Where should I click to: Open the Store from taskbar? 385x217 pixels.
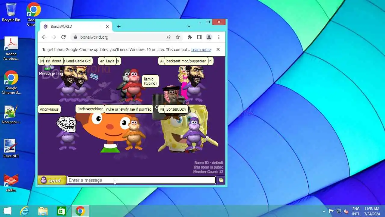click(x=61, y=211)
